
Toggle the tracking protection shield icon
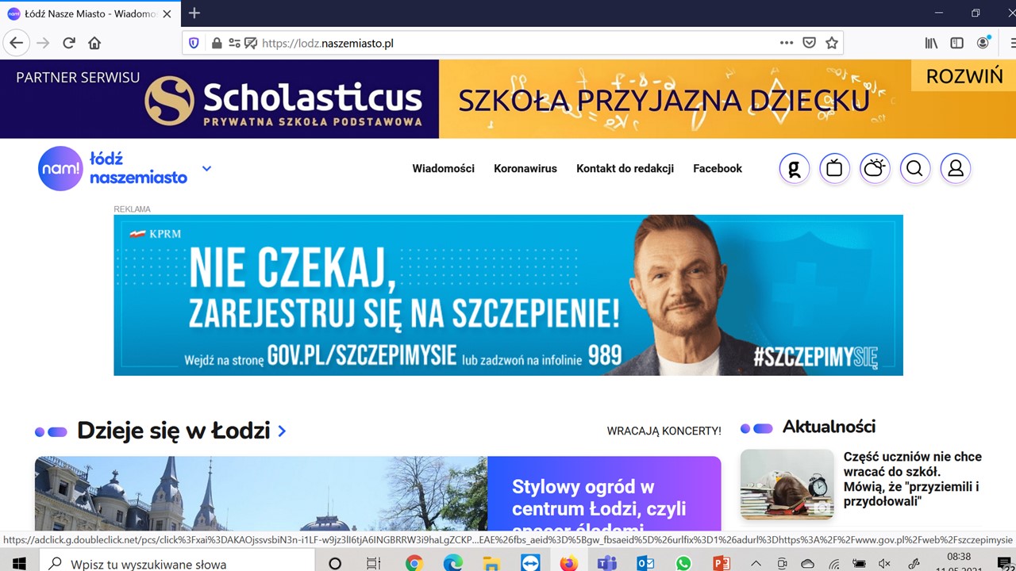pos(194,43)
